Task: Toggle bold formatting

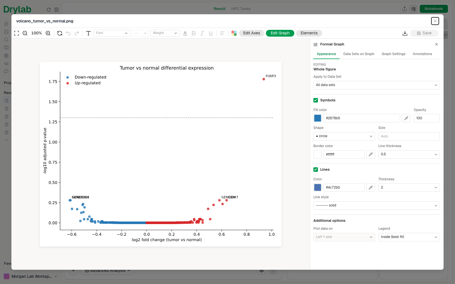Action: click(194, 33)
